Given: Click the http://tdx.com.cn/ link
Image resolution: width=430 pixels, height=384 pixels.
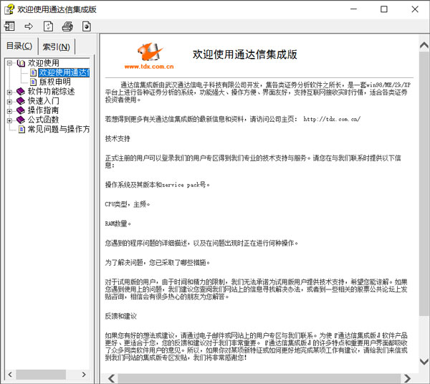Looking at the screenshot, I should pos(332,119).
